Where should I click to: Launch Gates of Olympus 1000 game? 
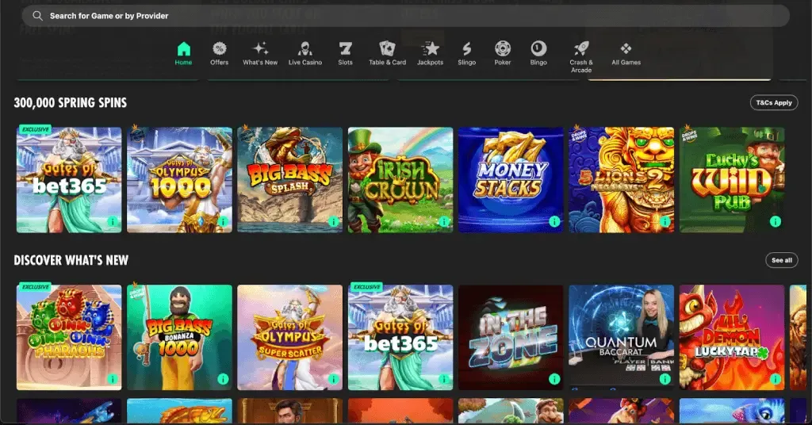coord(179,180)
